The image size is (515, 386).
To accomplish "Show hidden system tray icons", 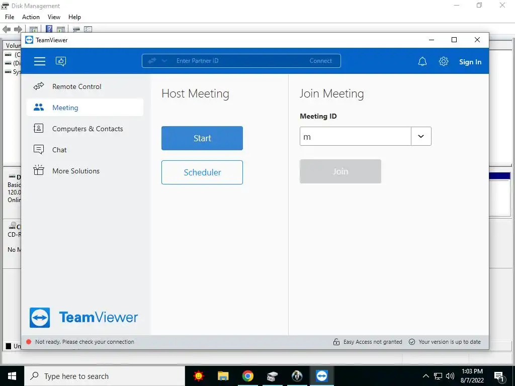I will tap(425, 376).
